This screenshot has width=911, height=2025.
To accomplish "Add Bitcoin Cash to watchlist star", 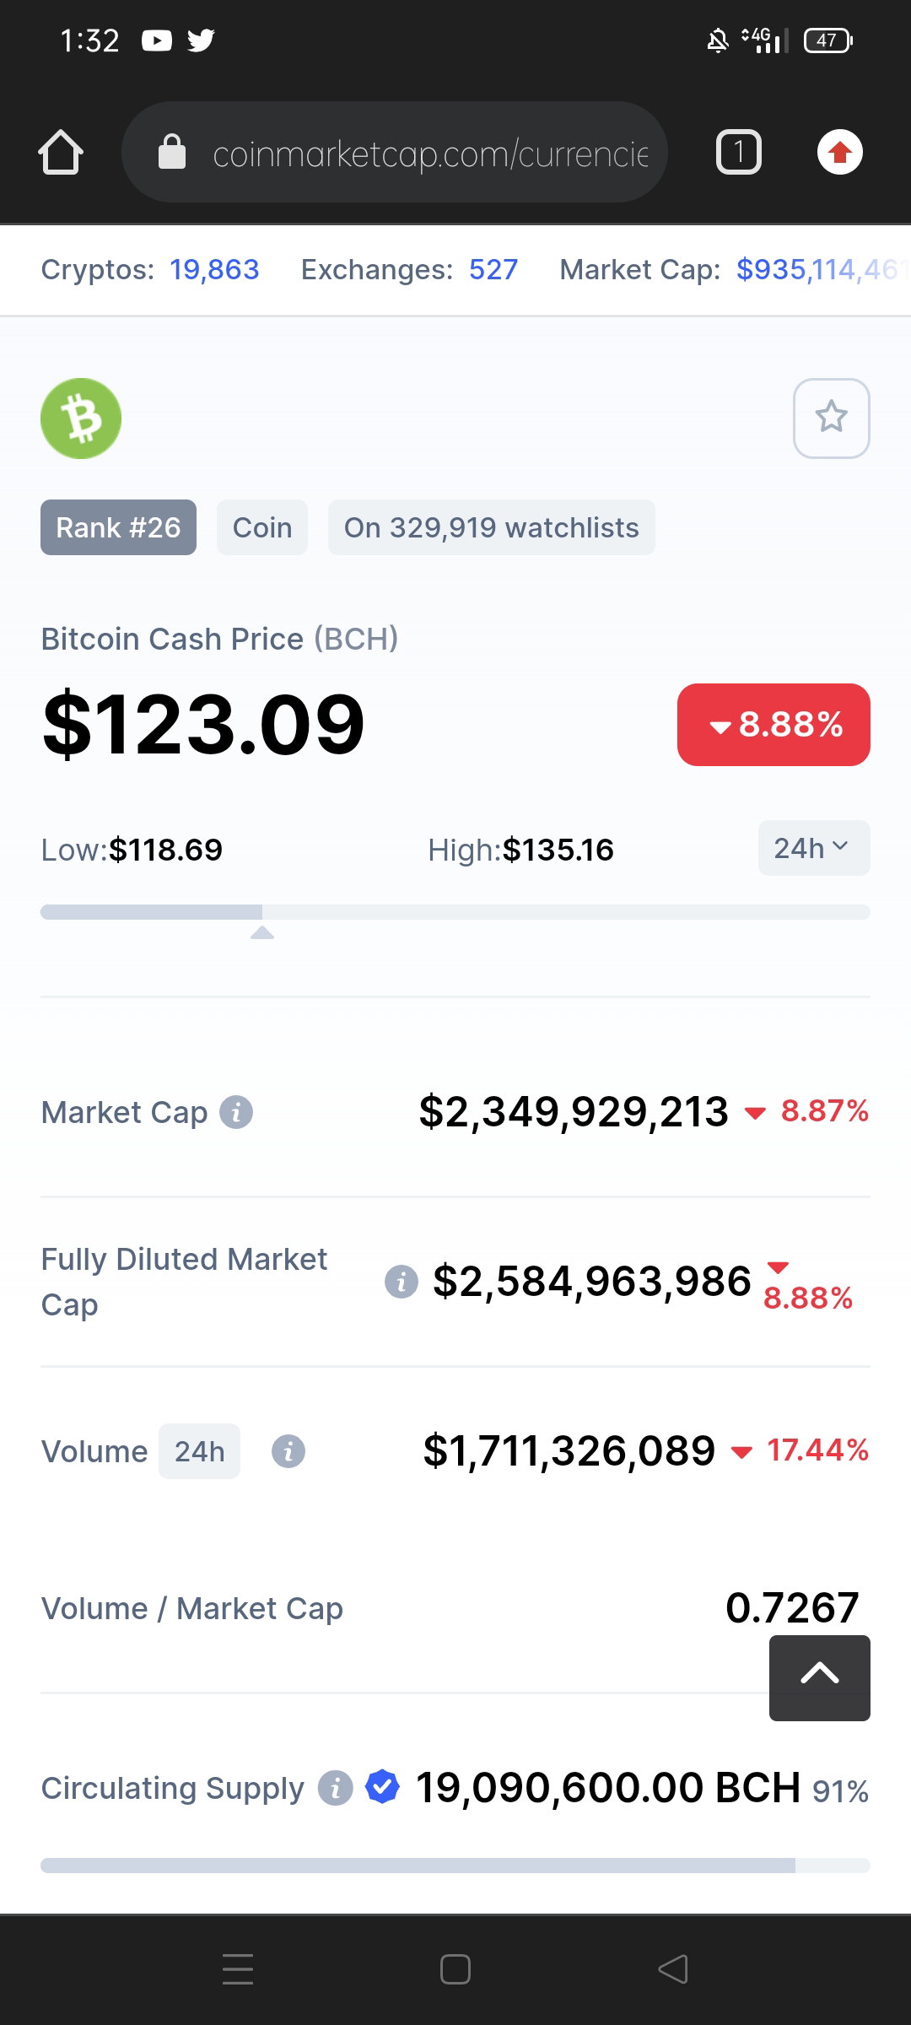I will 832,418.
